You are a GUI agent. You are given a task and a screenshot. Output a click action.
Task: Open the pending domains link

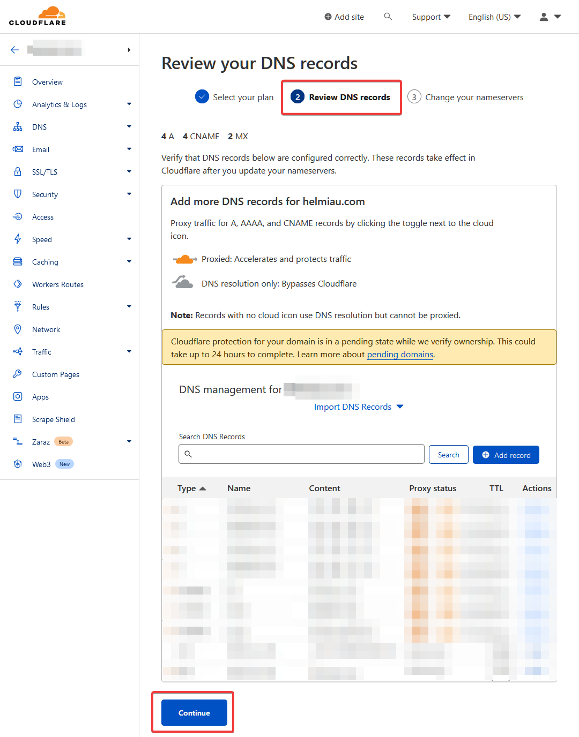point(400,355)
